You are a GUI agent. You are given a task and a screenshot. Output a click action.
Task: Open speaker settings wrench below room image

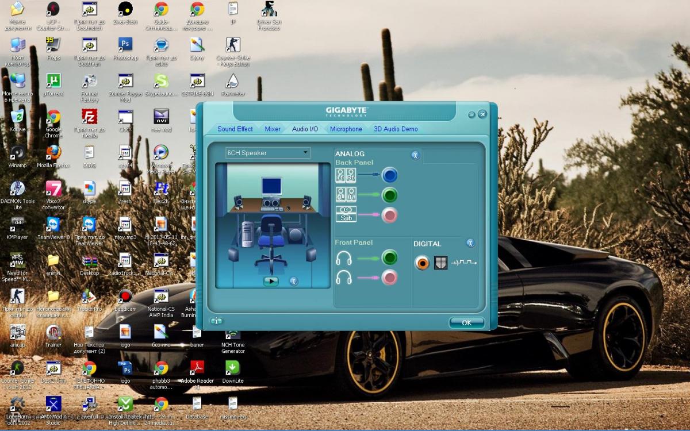pyautogui.click(x=293, y=281)
